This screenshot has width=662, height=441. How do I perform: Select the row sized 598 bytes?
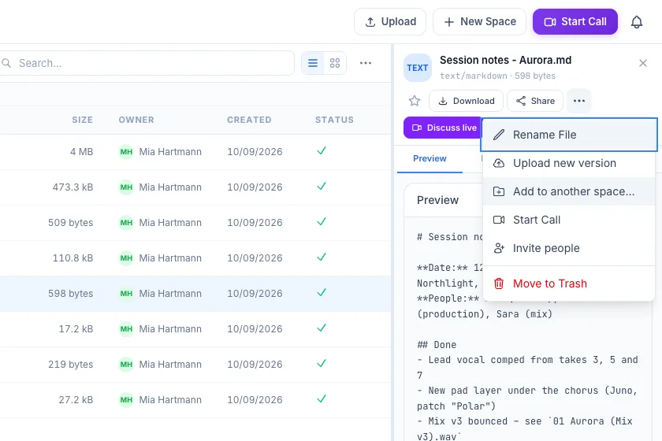[x=195, y=294]
